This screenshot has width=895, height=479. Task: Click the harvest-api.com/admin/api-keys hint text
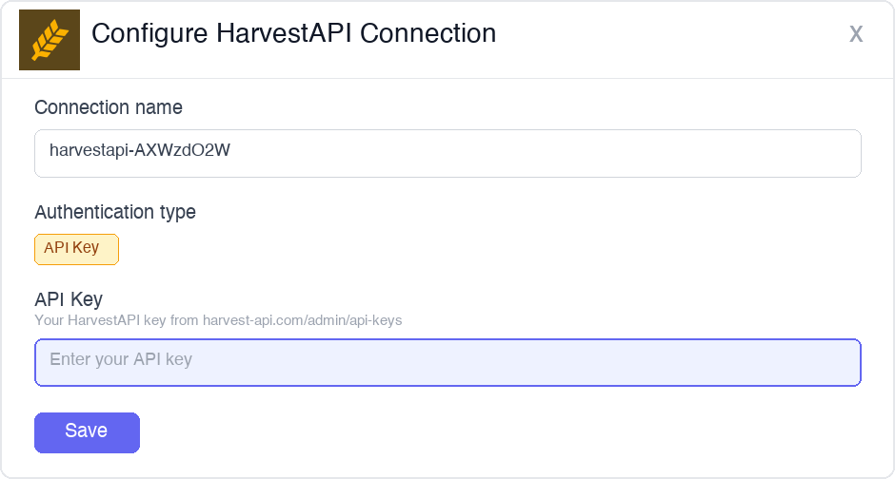(302, 320)
